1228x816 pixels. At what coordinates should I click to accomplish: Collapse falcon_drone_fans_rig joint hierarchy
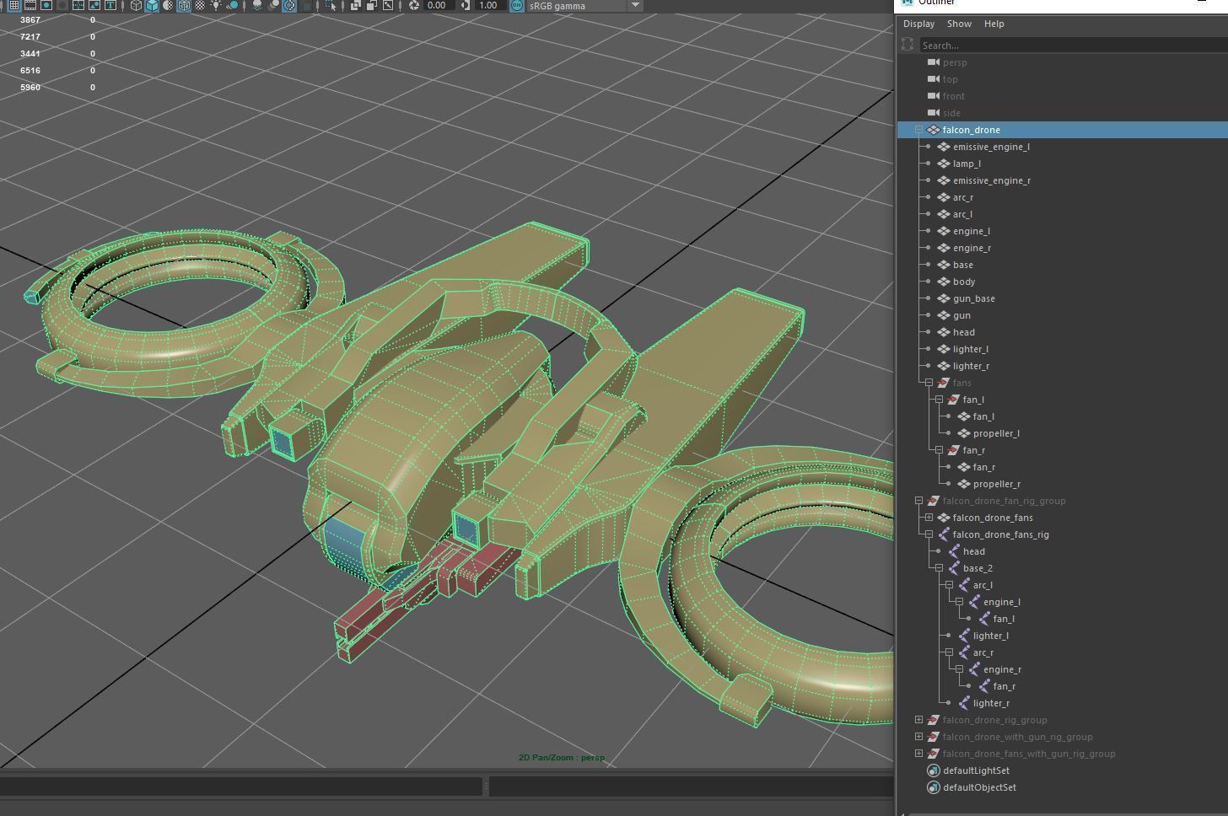pyautogui.click(x=929, y=534)
